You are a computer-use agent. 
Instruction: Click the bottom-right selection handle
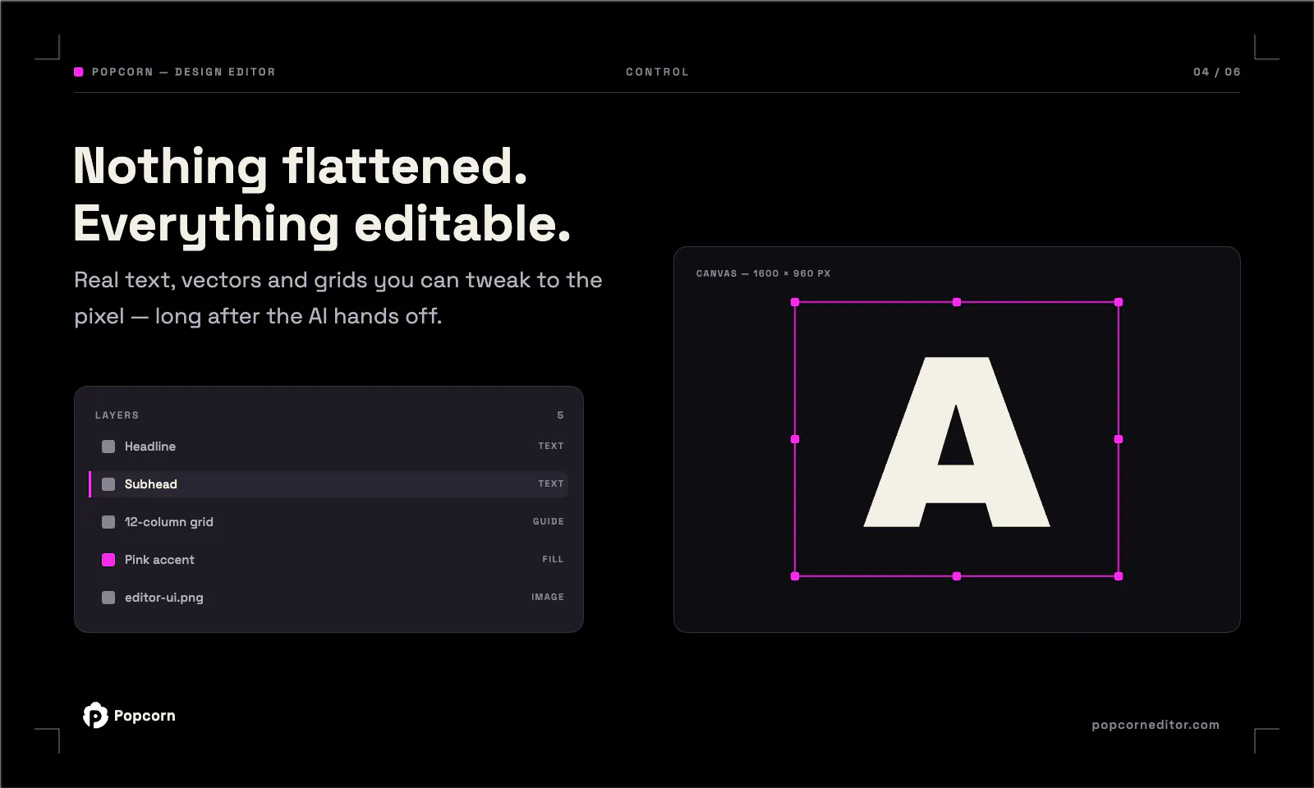coord(1119,576)
